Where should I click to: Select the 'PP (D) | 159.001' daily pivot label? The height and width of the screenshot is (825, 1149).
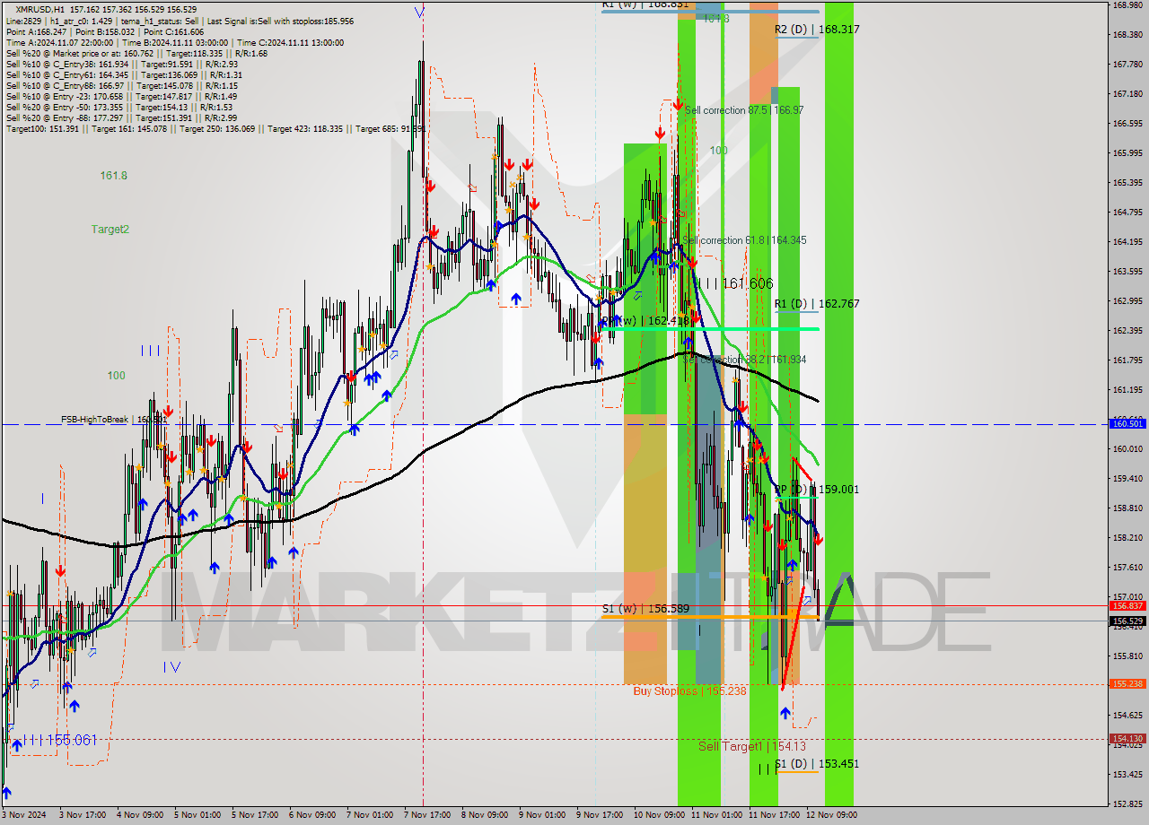pos(817,490)
